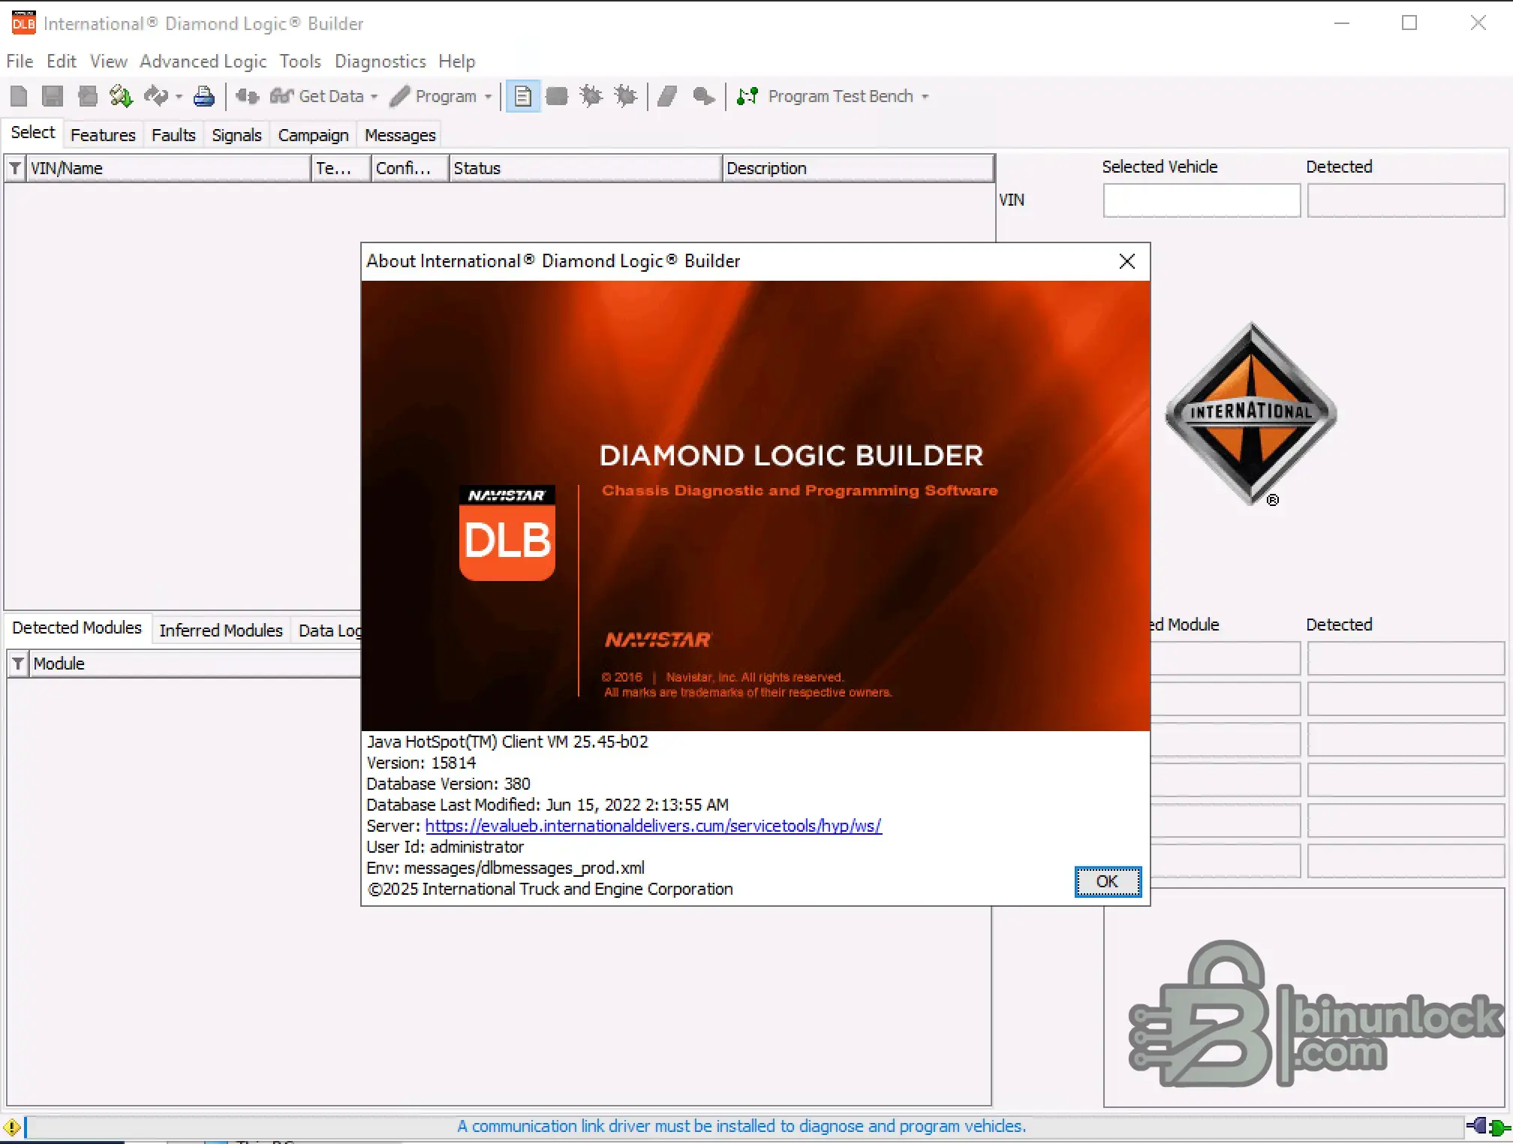
Task: Click the DLB application icon in title bar
Action: (24, 23)
